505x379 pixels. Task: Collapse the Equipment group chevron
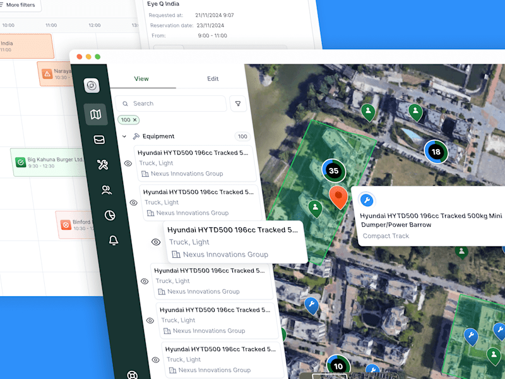pos(124,136)
